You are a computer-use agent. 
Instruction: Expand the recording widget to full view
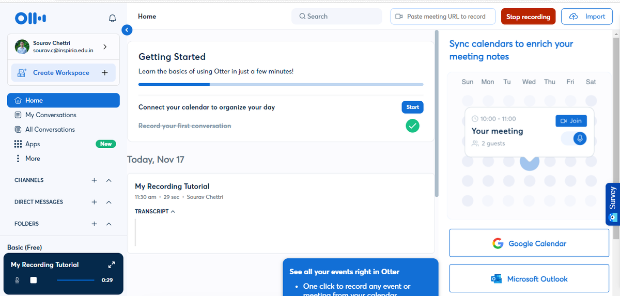coord(112,264)
